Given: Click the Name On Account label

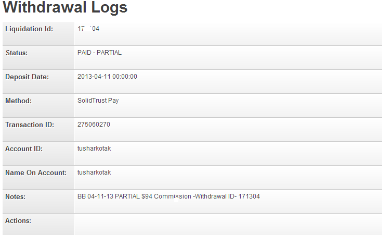Looking at the screenshot, I should tap(36, 172).
